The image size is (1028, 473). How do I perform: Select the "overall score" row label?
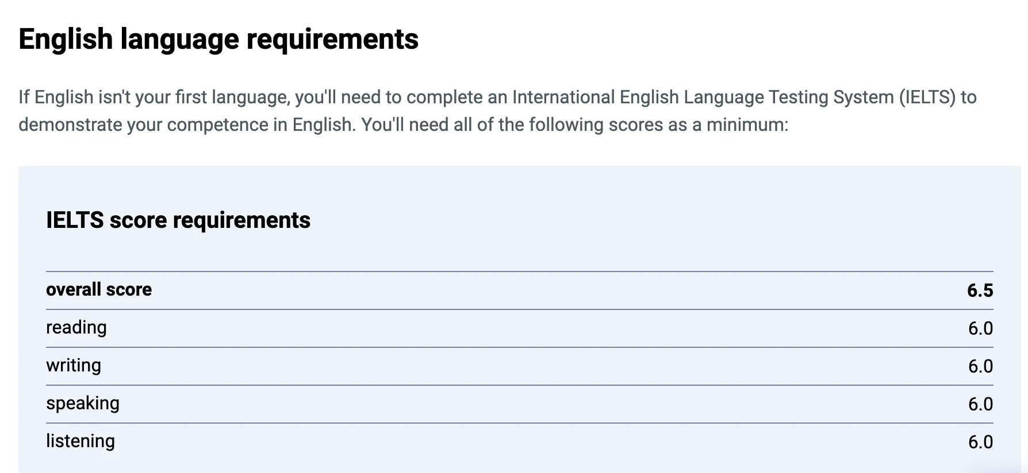pos(99,290)
